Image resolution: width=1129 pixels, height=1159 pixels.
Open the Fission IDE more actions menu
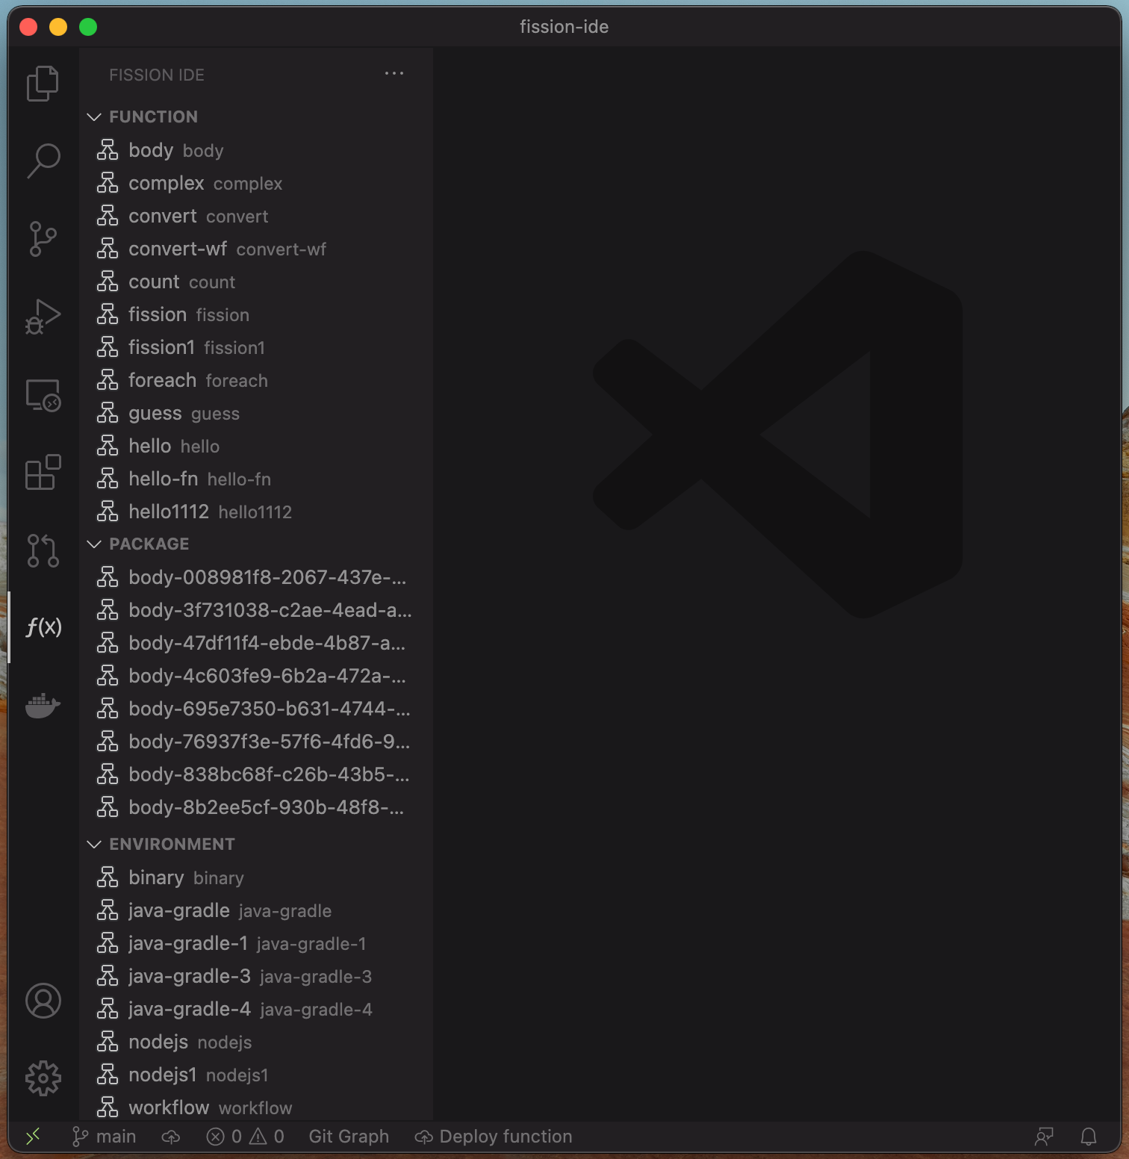[394, 74]
